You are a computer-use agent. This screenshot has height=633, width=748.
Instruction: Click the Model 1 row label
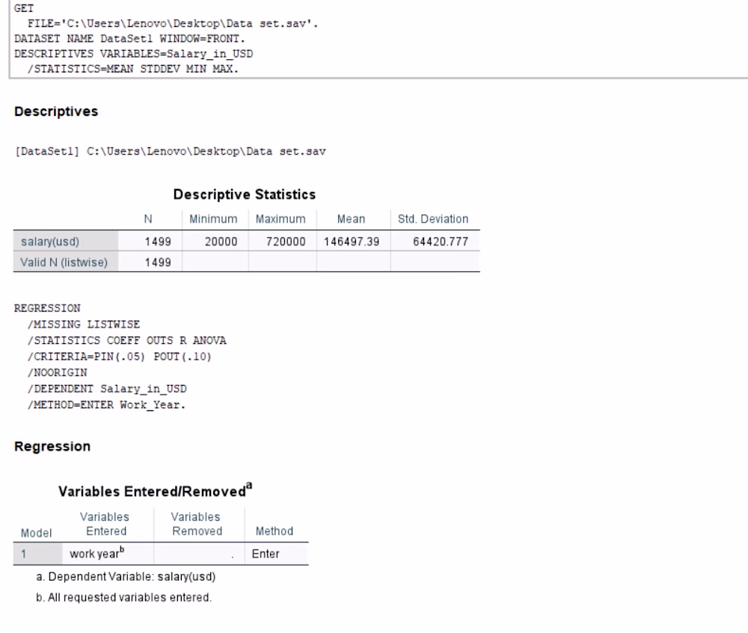point(23,554)
